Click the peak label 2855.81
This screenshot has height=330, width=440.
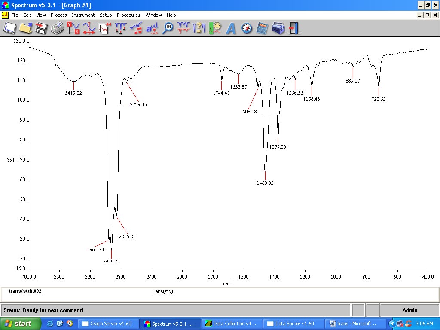click(x=127, y=237)
